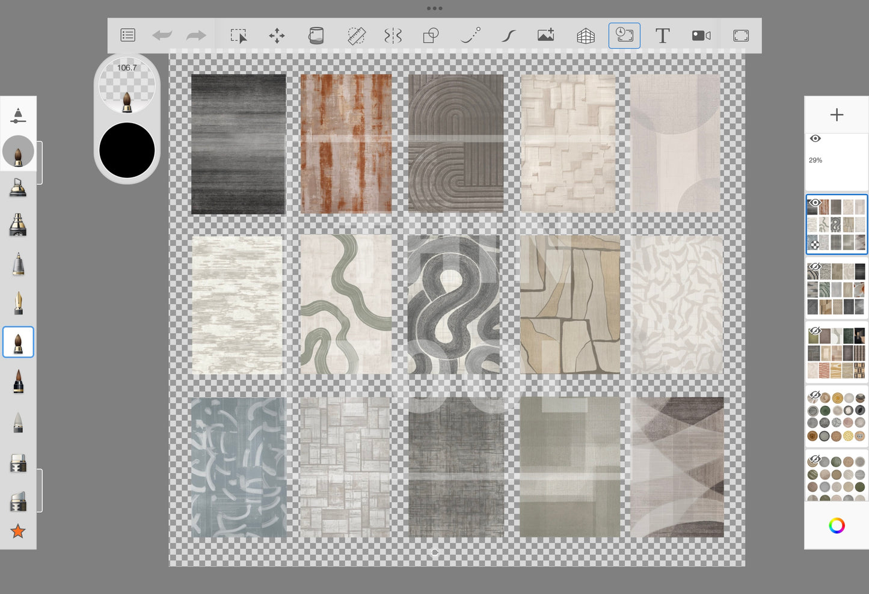Open the brush library star icon
Image resolution: width=869 pixels, height=594 pixels.
point(18,531)
